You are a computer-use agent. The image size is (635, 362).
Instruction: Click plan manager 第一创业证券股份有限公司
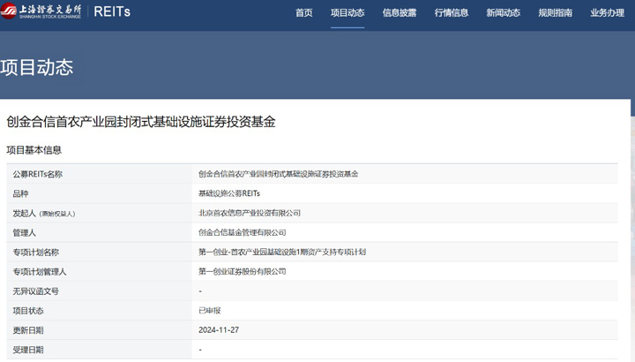(x=243, y=271)
